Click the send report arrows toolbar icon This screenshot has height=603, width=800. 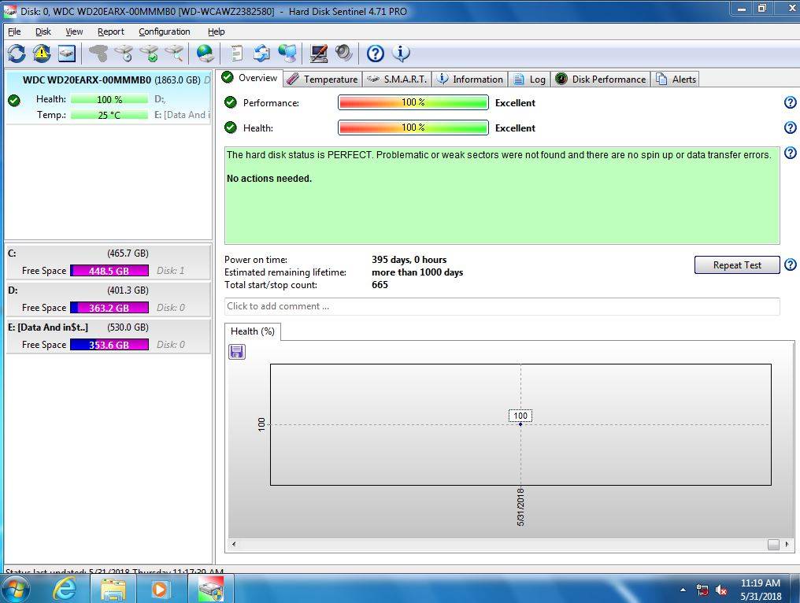point(261,53)
